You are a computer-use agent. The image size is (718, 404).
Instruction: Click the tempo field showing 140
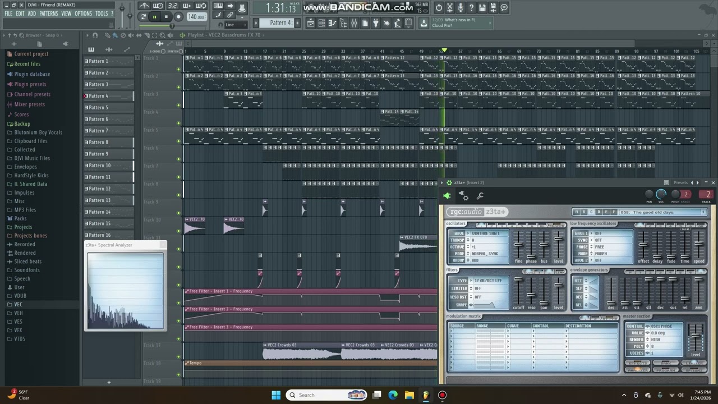(196, 17)
